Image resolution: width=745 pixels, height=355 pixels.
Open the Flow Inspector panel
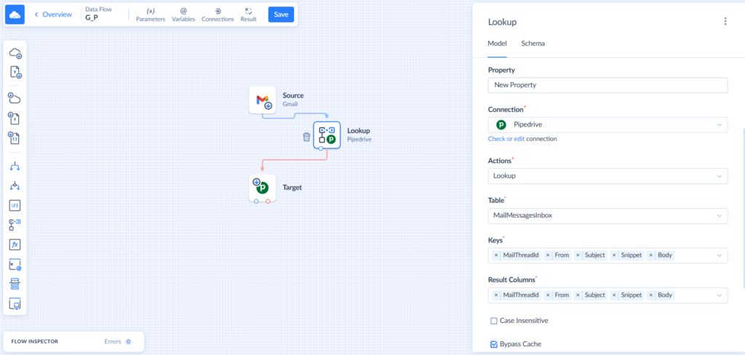tap(35, 342)
